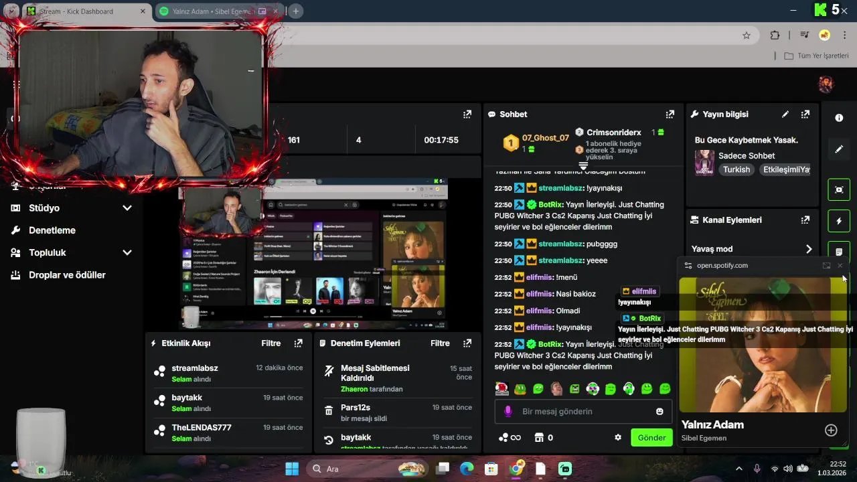Screen dimensions: 857x482
Task: Click the channel points infinity icon
Action: coord(510,437)
